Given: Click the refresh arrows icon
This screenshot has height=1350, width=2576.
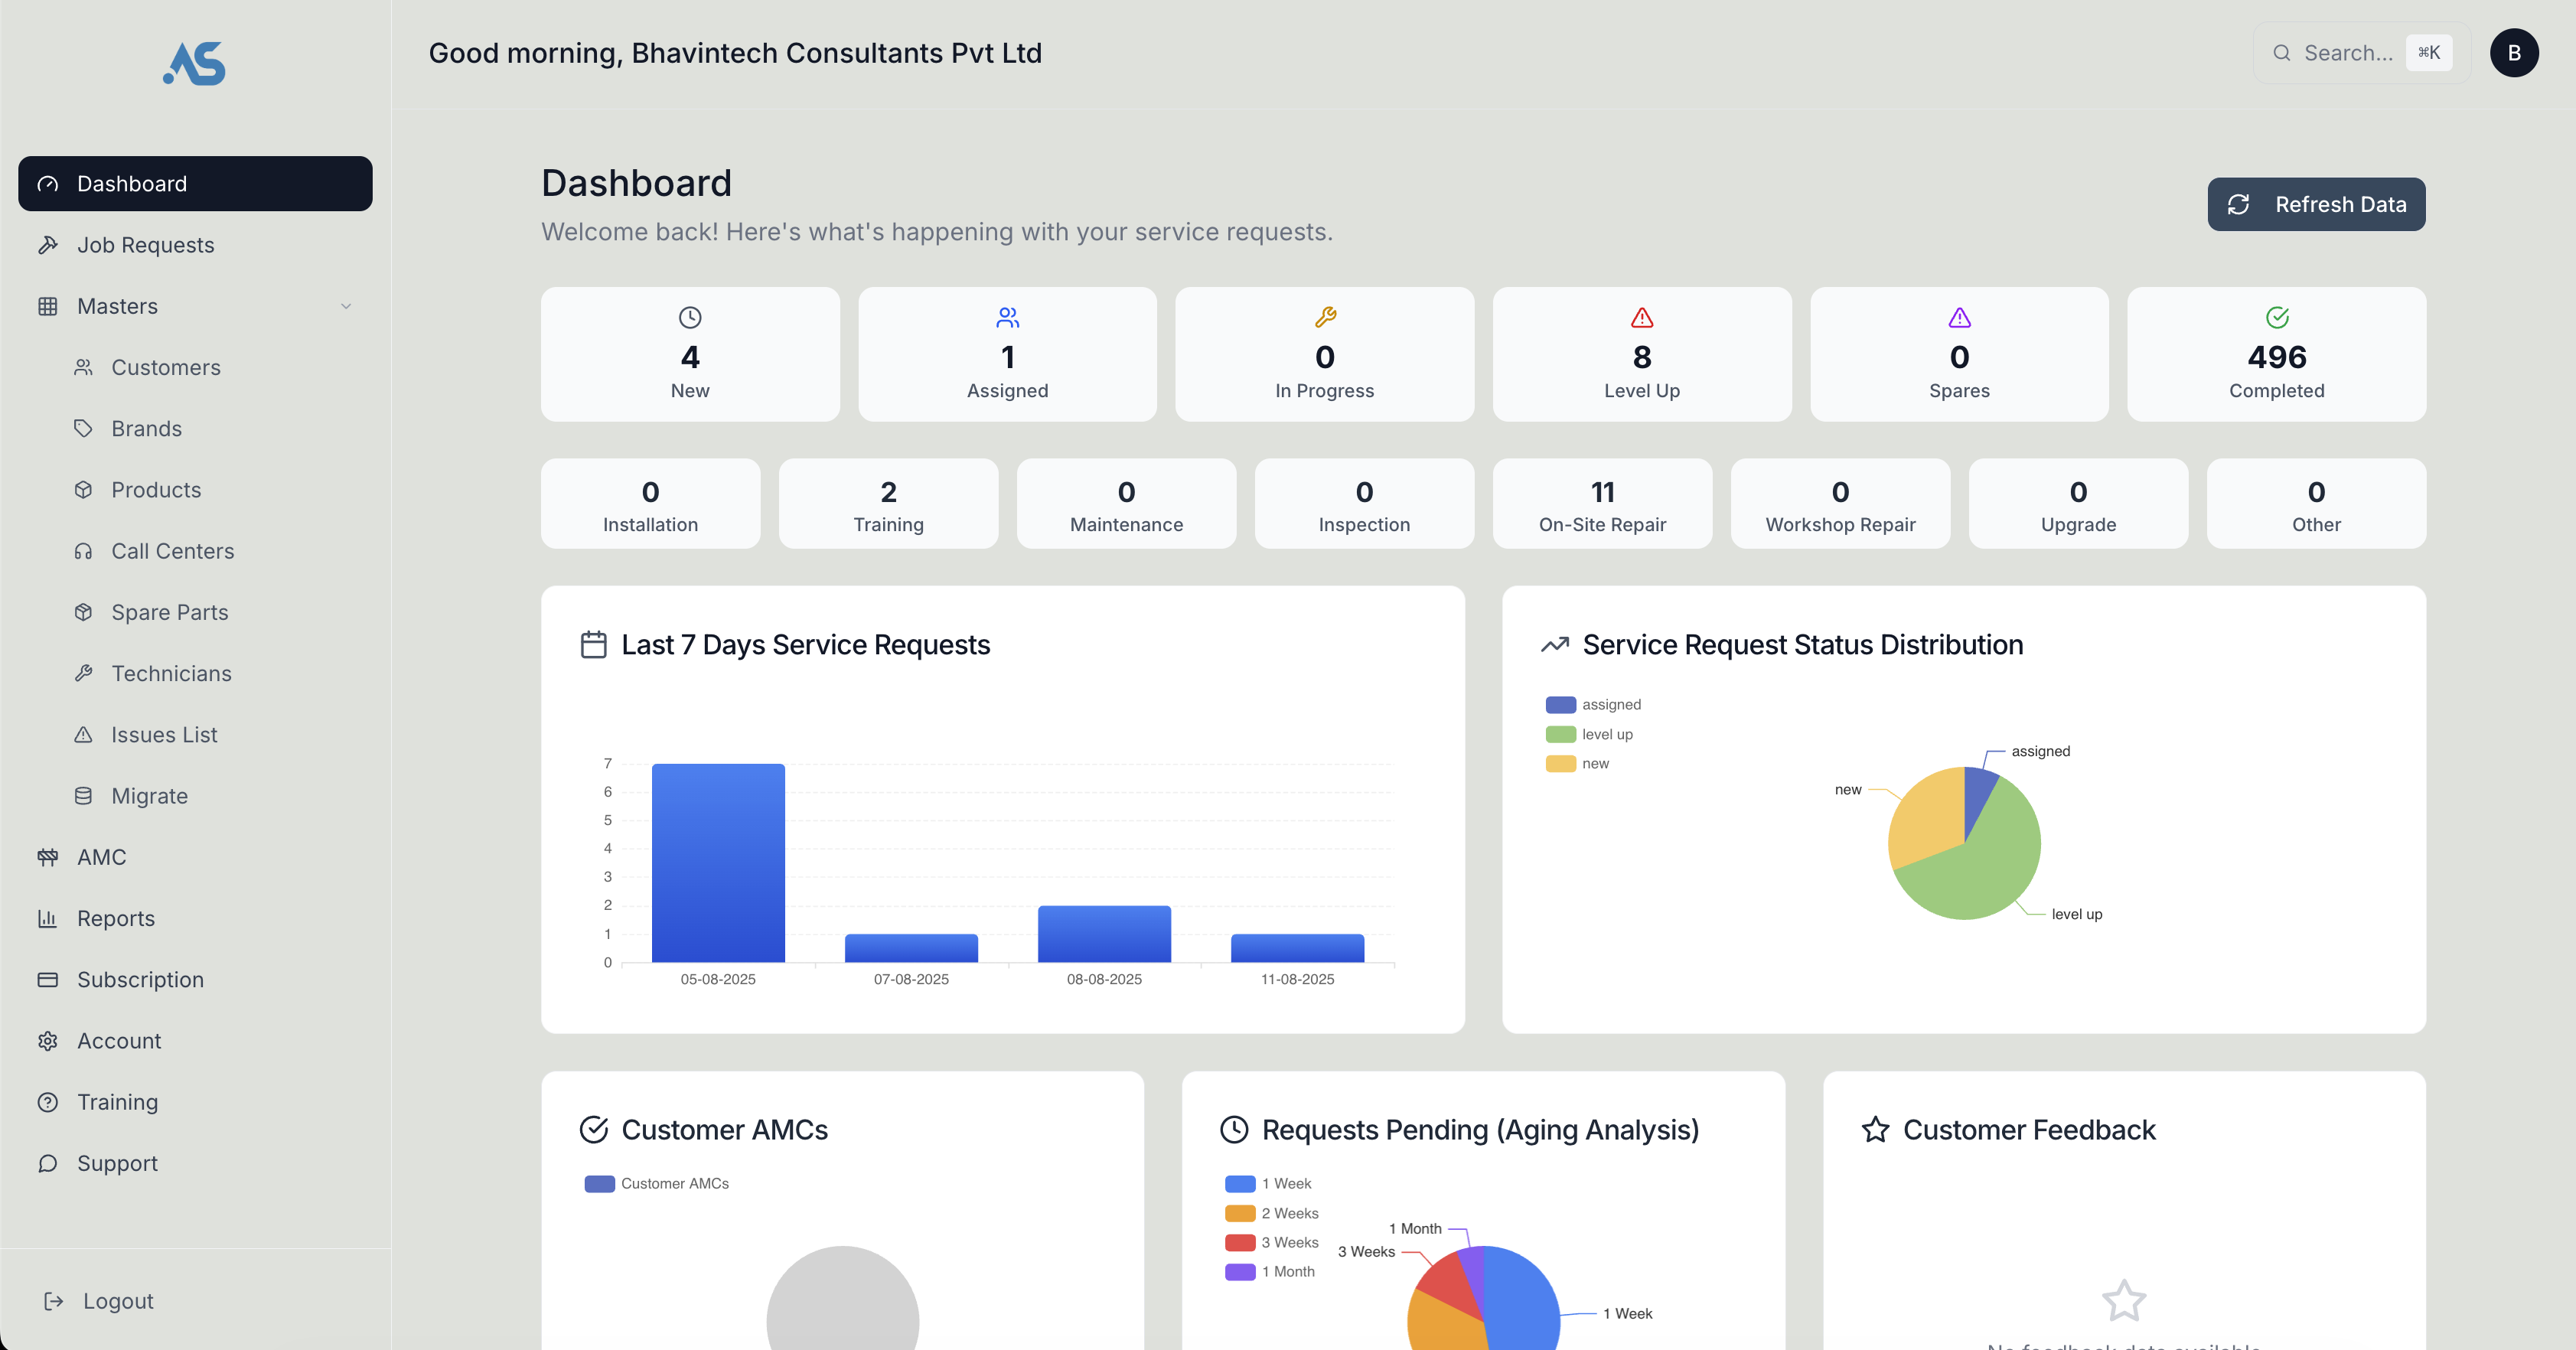Looking at the screenshot, I should click(2238, 204).
